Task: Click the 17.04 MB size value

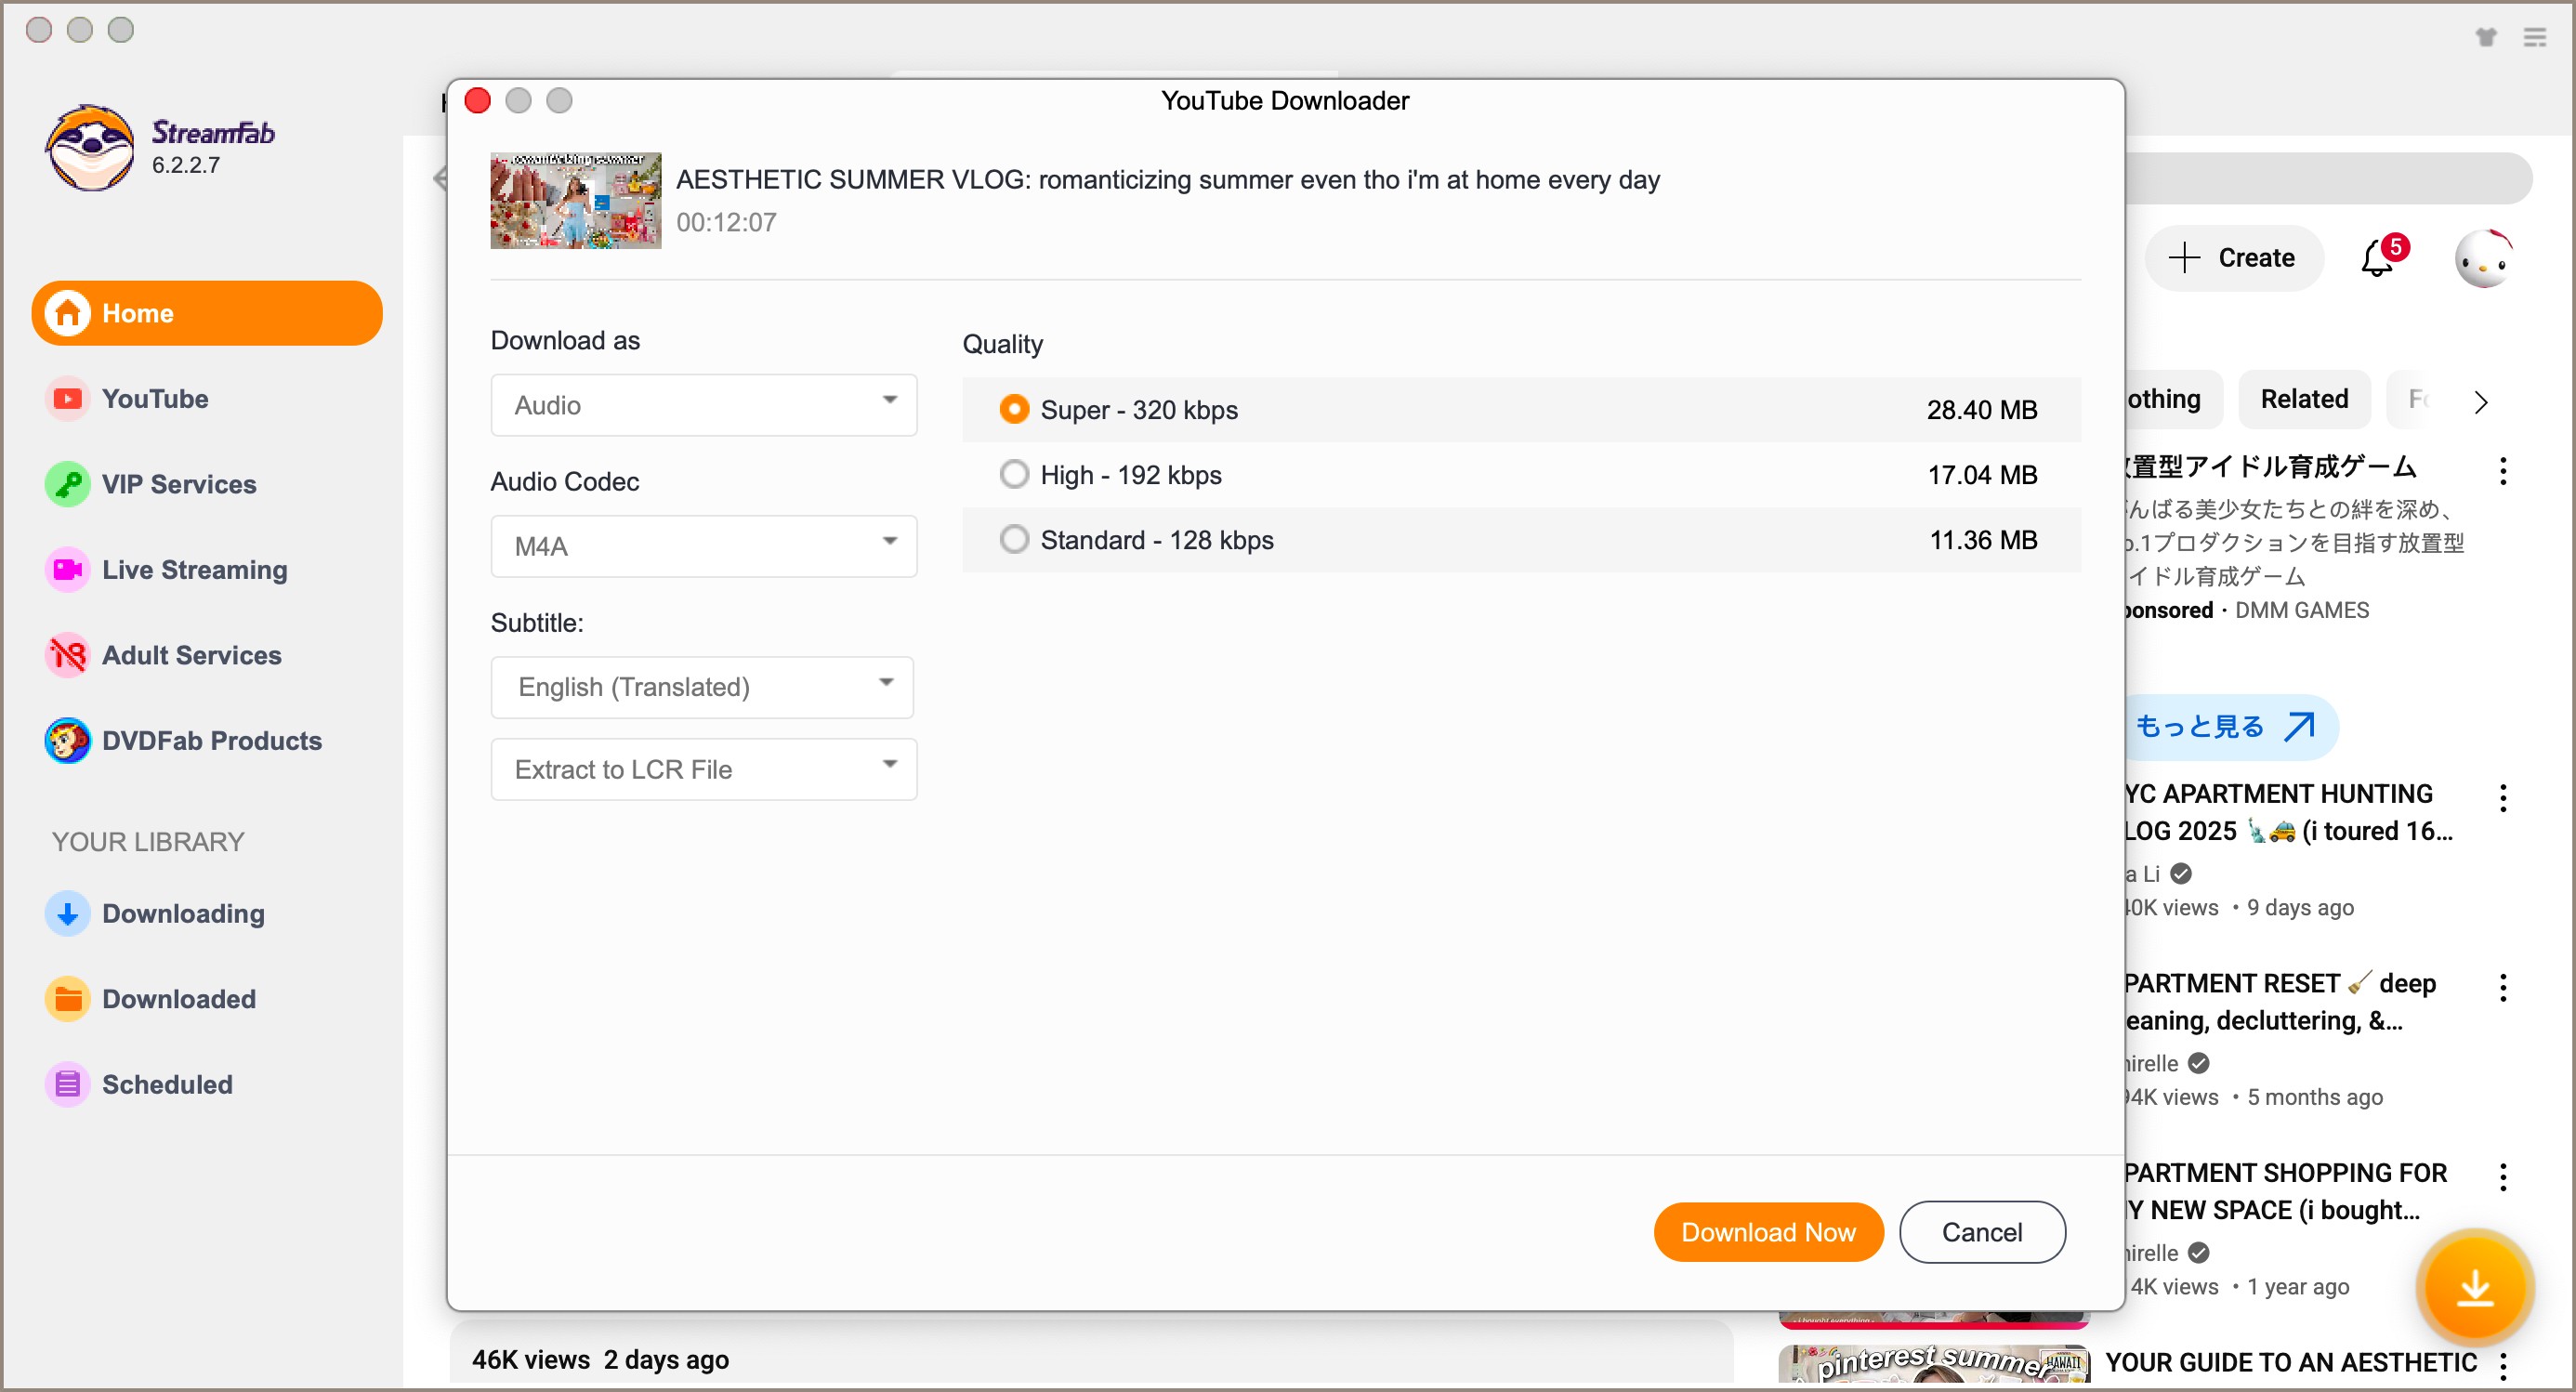Action: coord(1982,475)
